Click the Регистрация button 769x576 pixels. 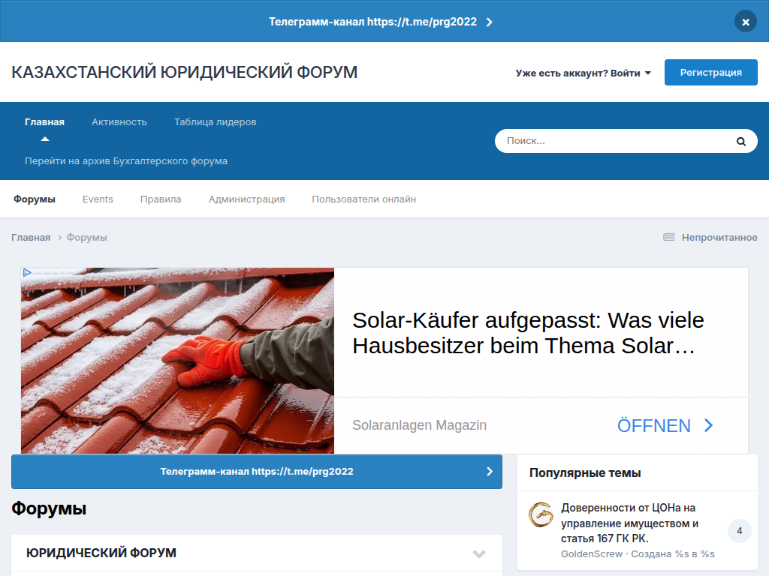pyautogui.click(x=710, y=73)
